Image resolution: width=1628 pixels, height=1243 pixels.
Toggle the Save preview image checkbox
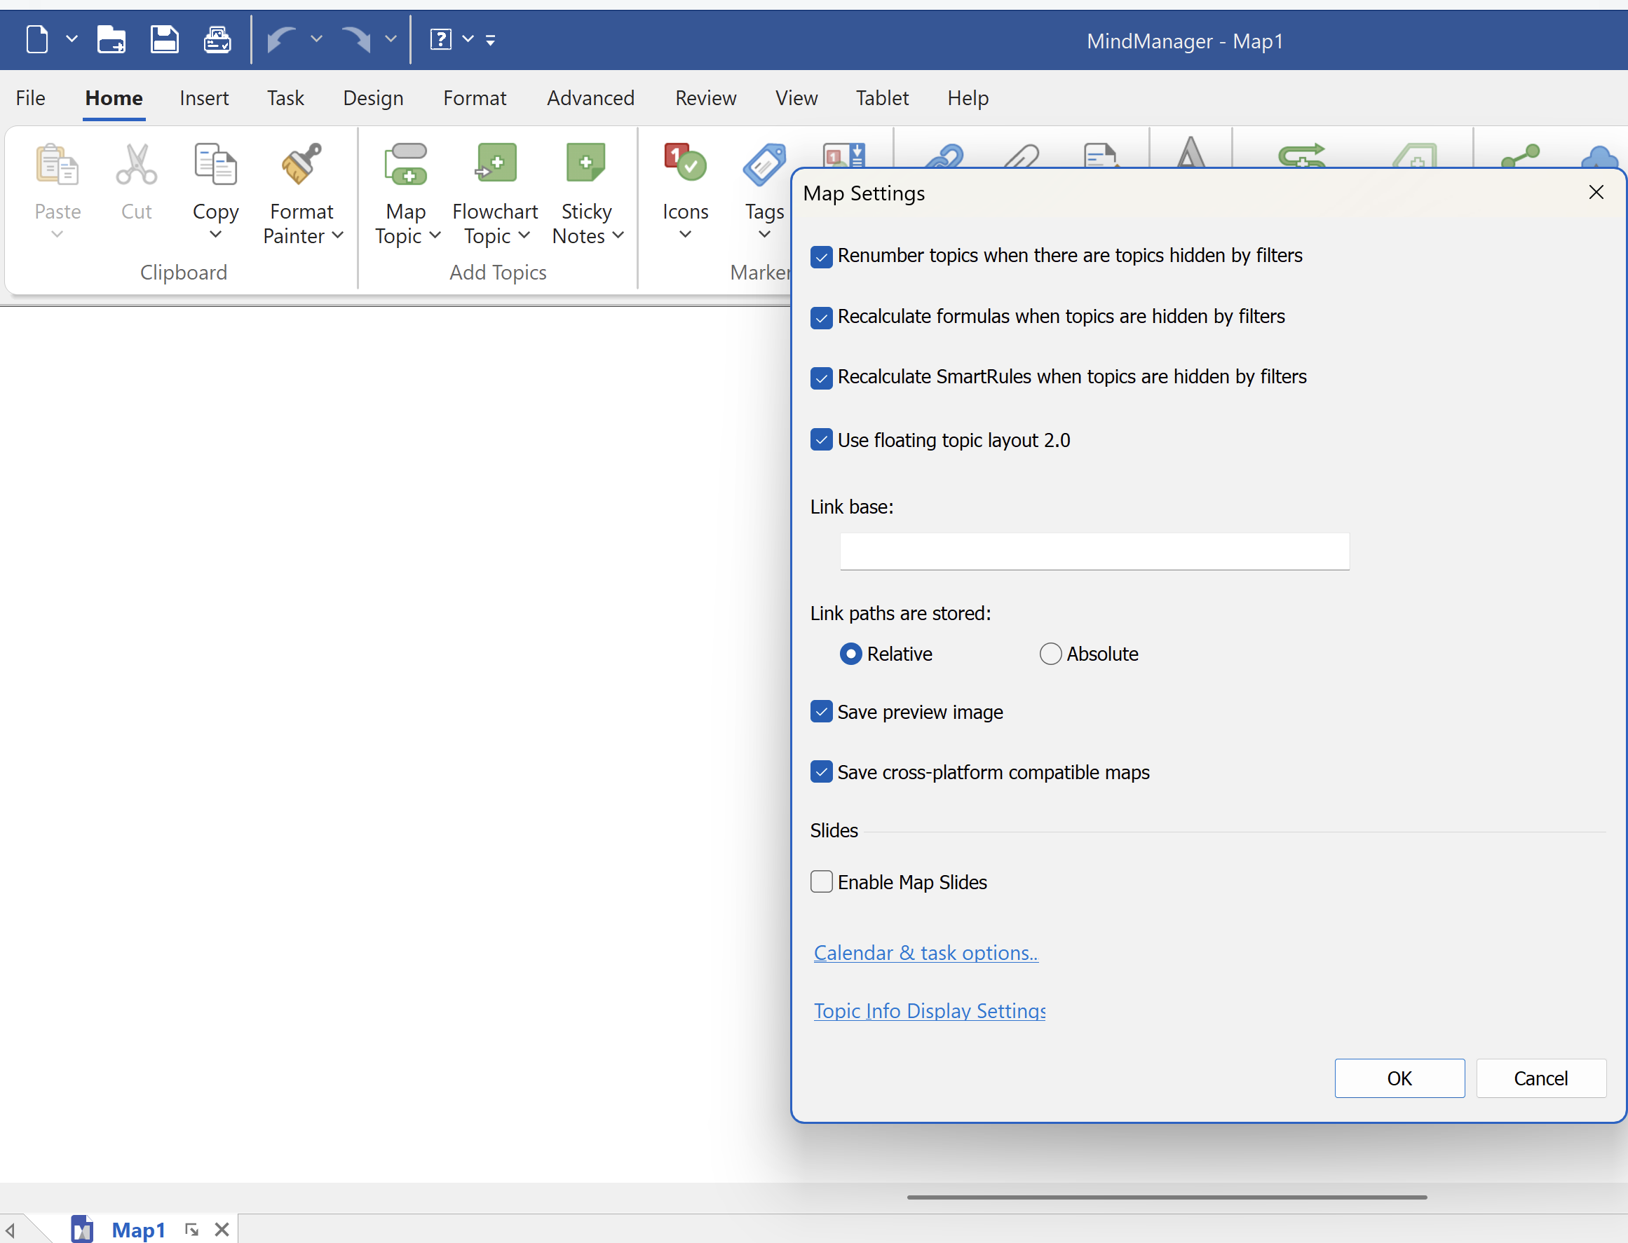tap(821, 712)
